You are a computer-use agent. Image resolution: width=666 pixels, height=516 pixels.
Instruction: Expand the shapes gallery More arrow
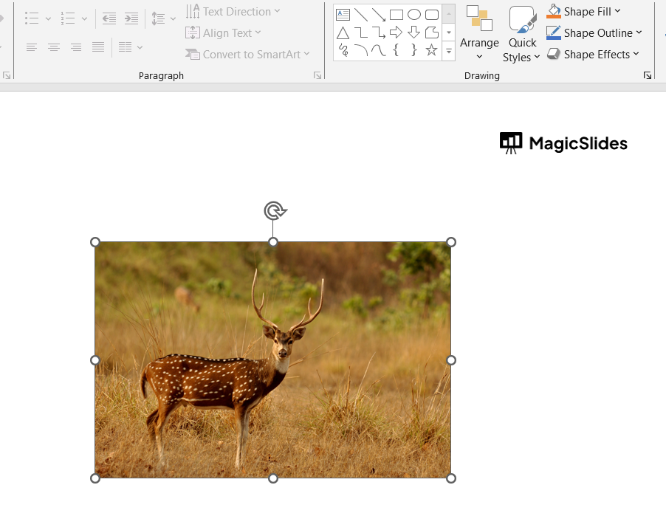(x=449, y=51)
